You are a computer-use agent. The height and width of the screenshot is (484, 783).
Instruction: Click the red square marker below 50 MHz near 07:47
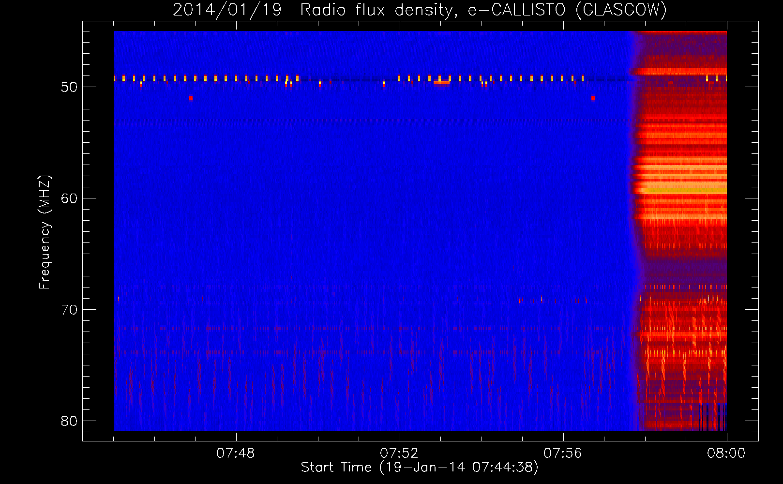(191, 98)
